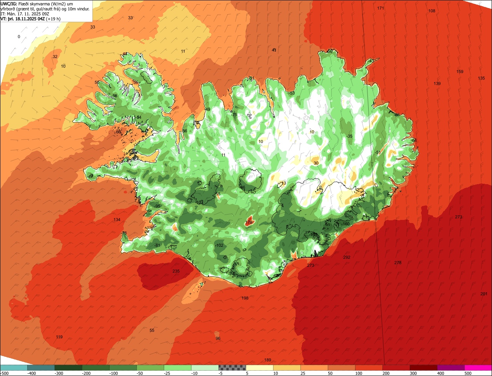Click the flux value 139 on the map

click(x=437, y=83)
